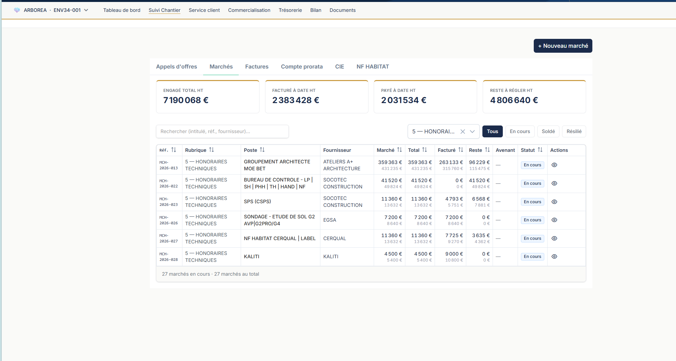View KALITI market eye icon

(554, 257)
